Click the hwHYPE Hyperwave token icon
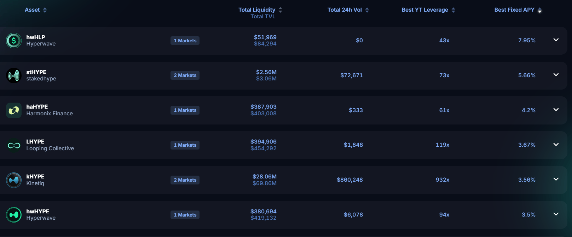This screenshot has width=572, height=237. click(14, 215)
